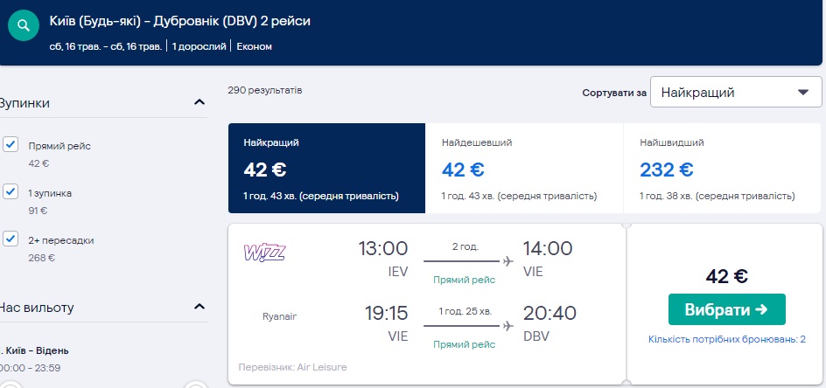Switch to the Найшвидший tab
Image resolution: width=826 pixels, height=388 pixels.
point(723,168)
